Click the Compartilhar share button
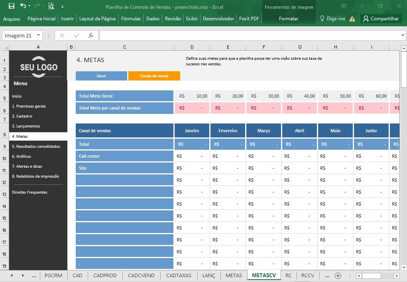This screenshot has height=282, width=407. pyautogui.click(x=381, y=19)
